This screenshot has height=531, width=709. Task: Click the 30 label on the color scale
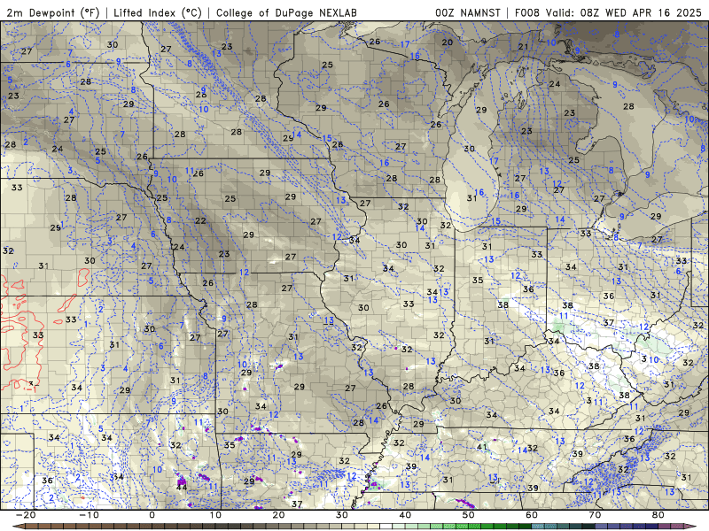(x=342, y=515)
